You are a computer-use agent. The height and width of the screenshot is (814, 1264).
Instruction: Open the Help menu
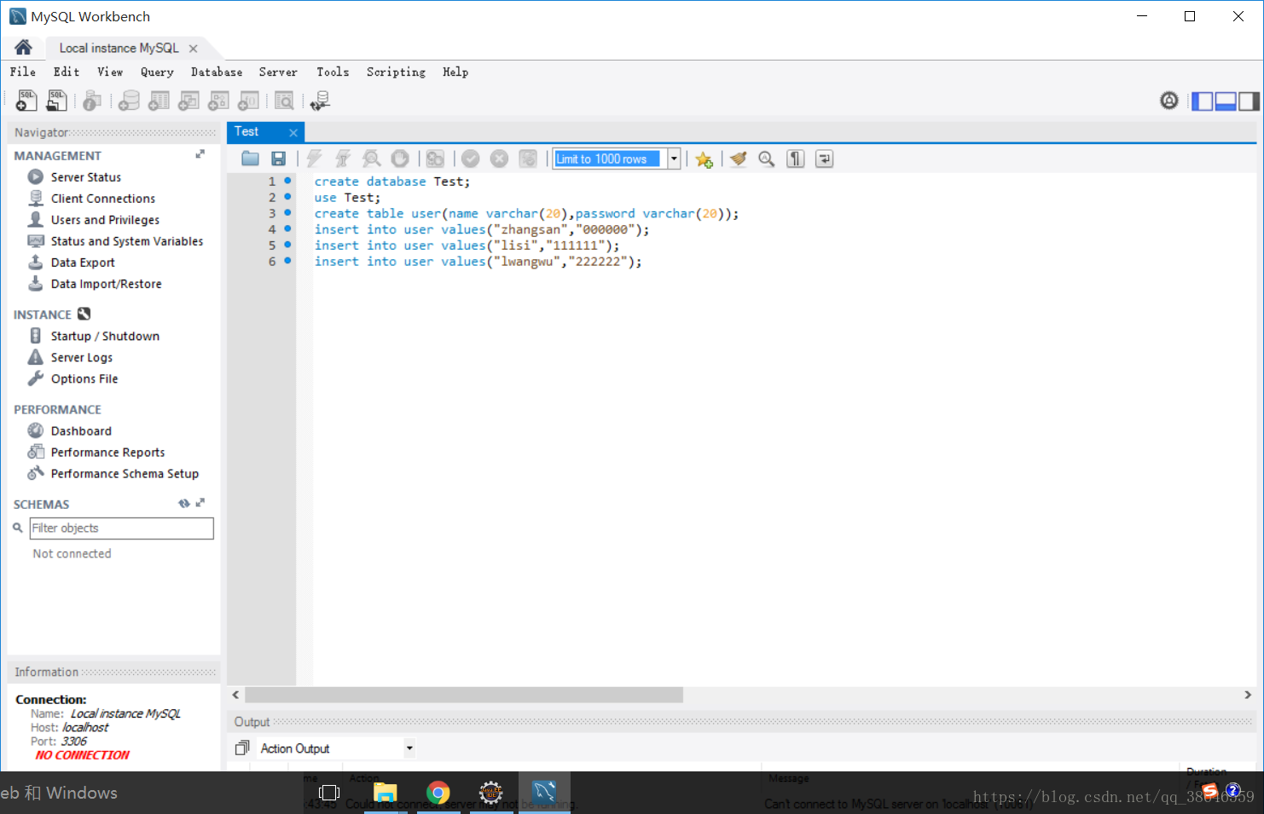pyautogui.click(x=455, y=72)
